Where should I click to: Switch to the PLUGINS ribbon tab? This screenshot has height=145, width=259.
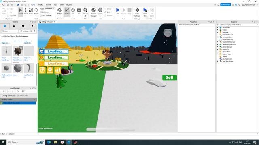pyautogui.click(x=69, y=5)
